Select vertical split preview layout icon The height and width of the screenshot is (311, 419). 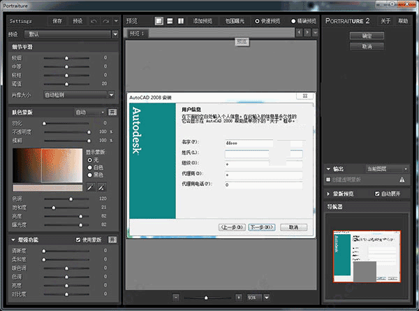click(x=182, y=21)
